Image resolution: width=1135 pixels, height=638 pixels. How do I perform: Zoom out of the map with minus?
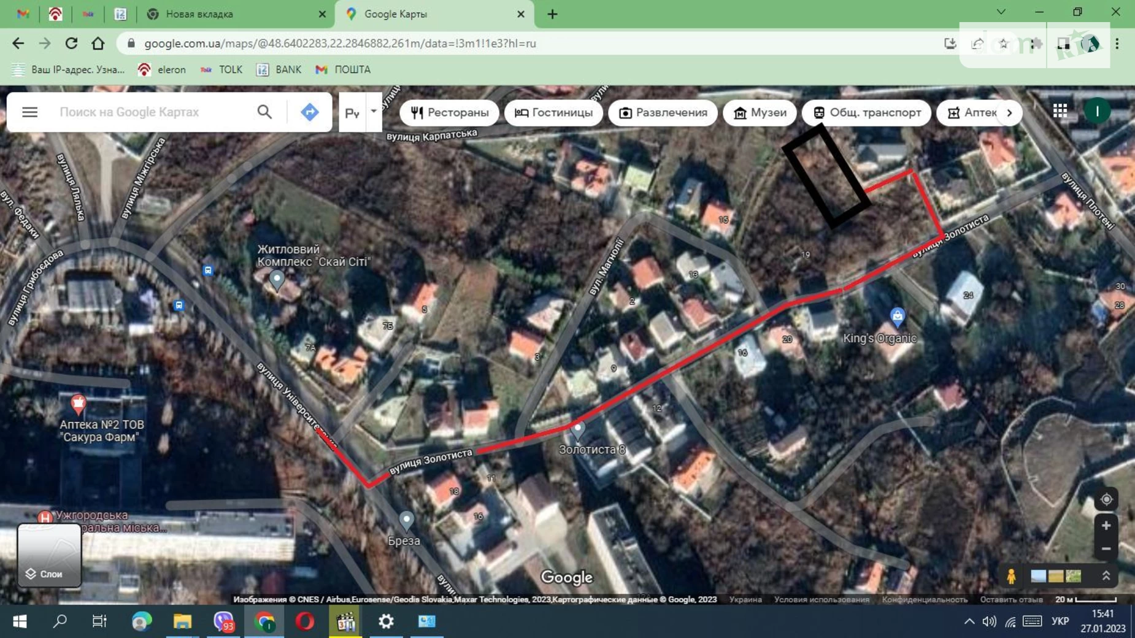[1106, 549]
